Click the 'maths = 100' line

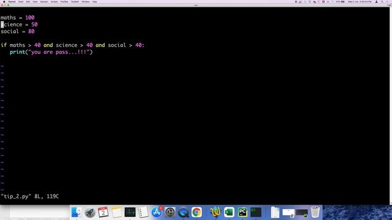[x=18, y=18]
